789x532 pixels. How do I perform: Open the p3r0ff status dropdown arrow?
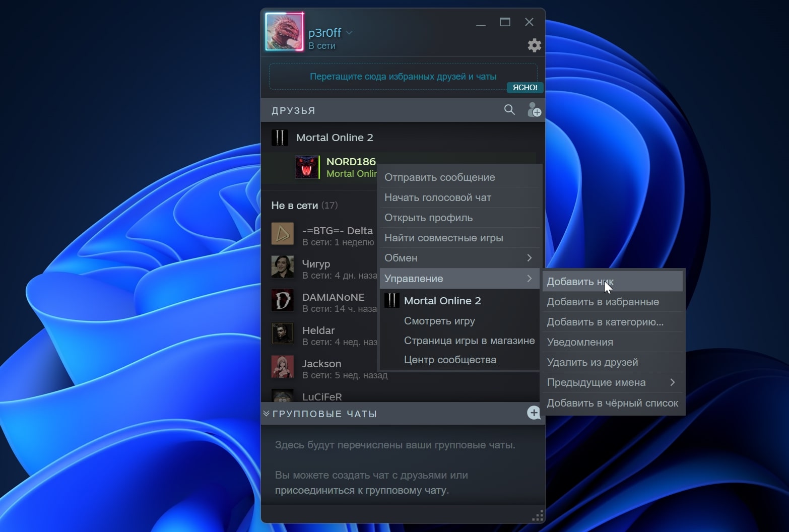pos(349,33)
